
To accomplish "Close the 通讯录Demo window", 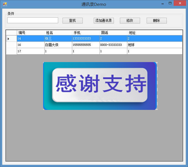I will click(180, 3).
